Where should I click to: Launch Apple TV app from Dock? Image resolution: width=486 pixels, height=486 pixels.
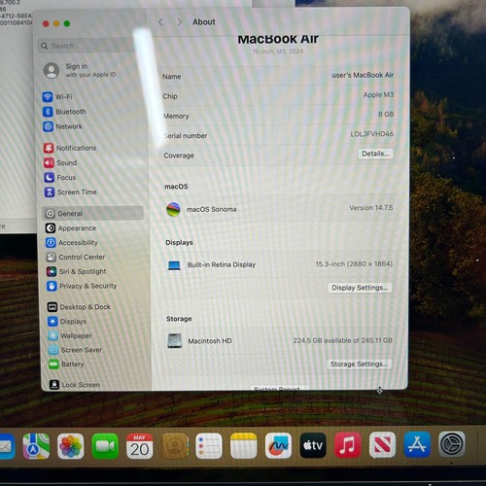(x=313, y=445)
